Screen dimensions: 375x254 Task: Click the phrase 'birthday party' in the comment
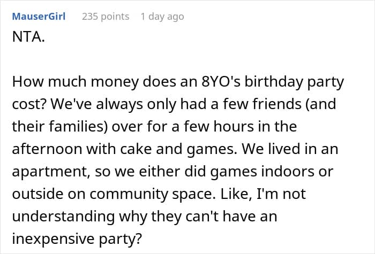[x=294, y=82]
